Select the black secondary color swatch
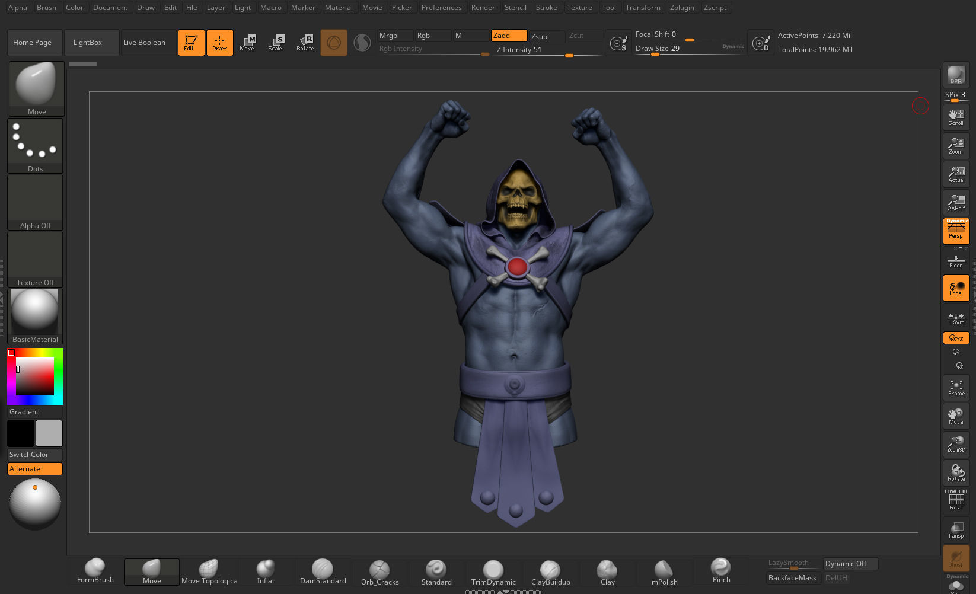 pyautogui.click(x=20, y=433)
